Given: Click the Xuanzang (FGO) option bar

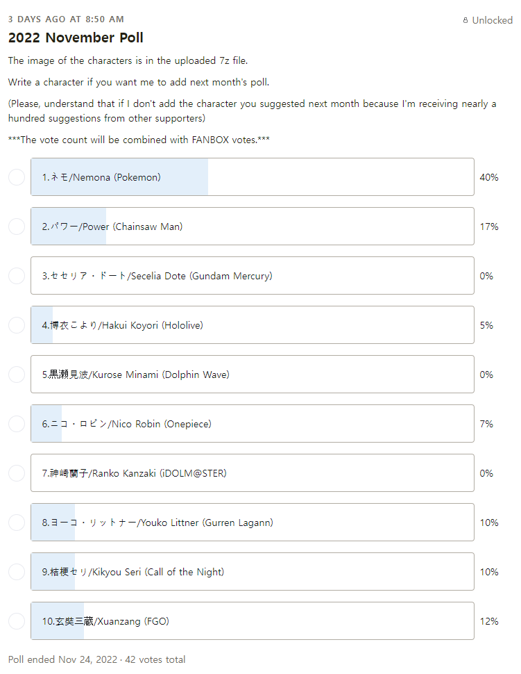Looking at the screenshot, I should point(253,621).
